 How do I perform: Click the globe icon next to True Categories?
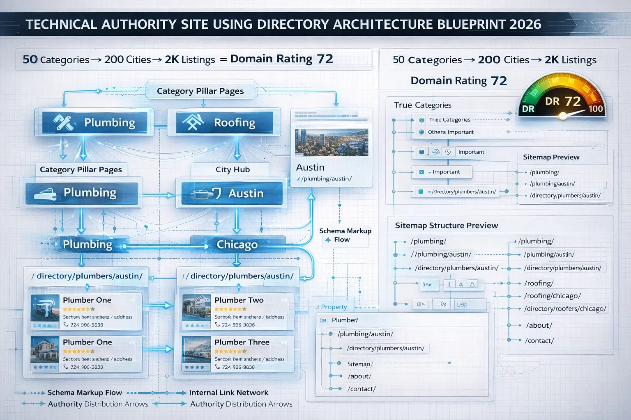click(421, 120)
